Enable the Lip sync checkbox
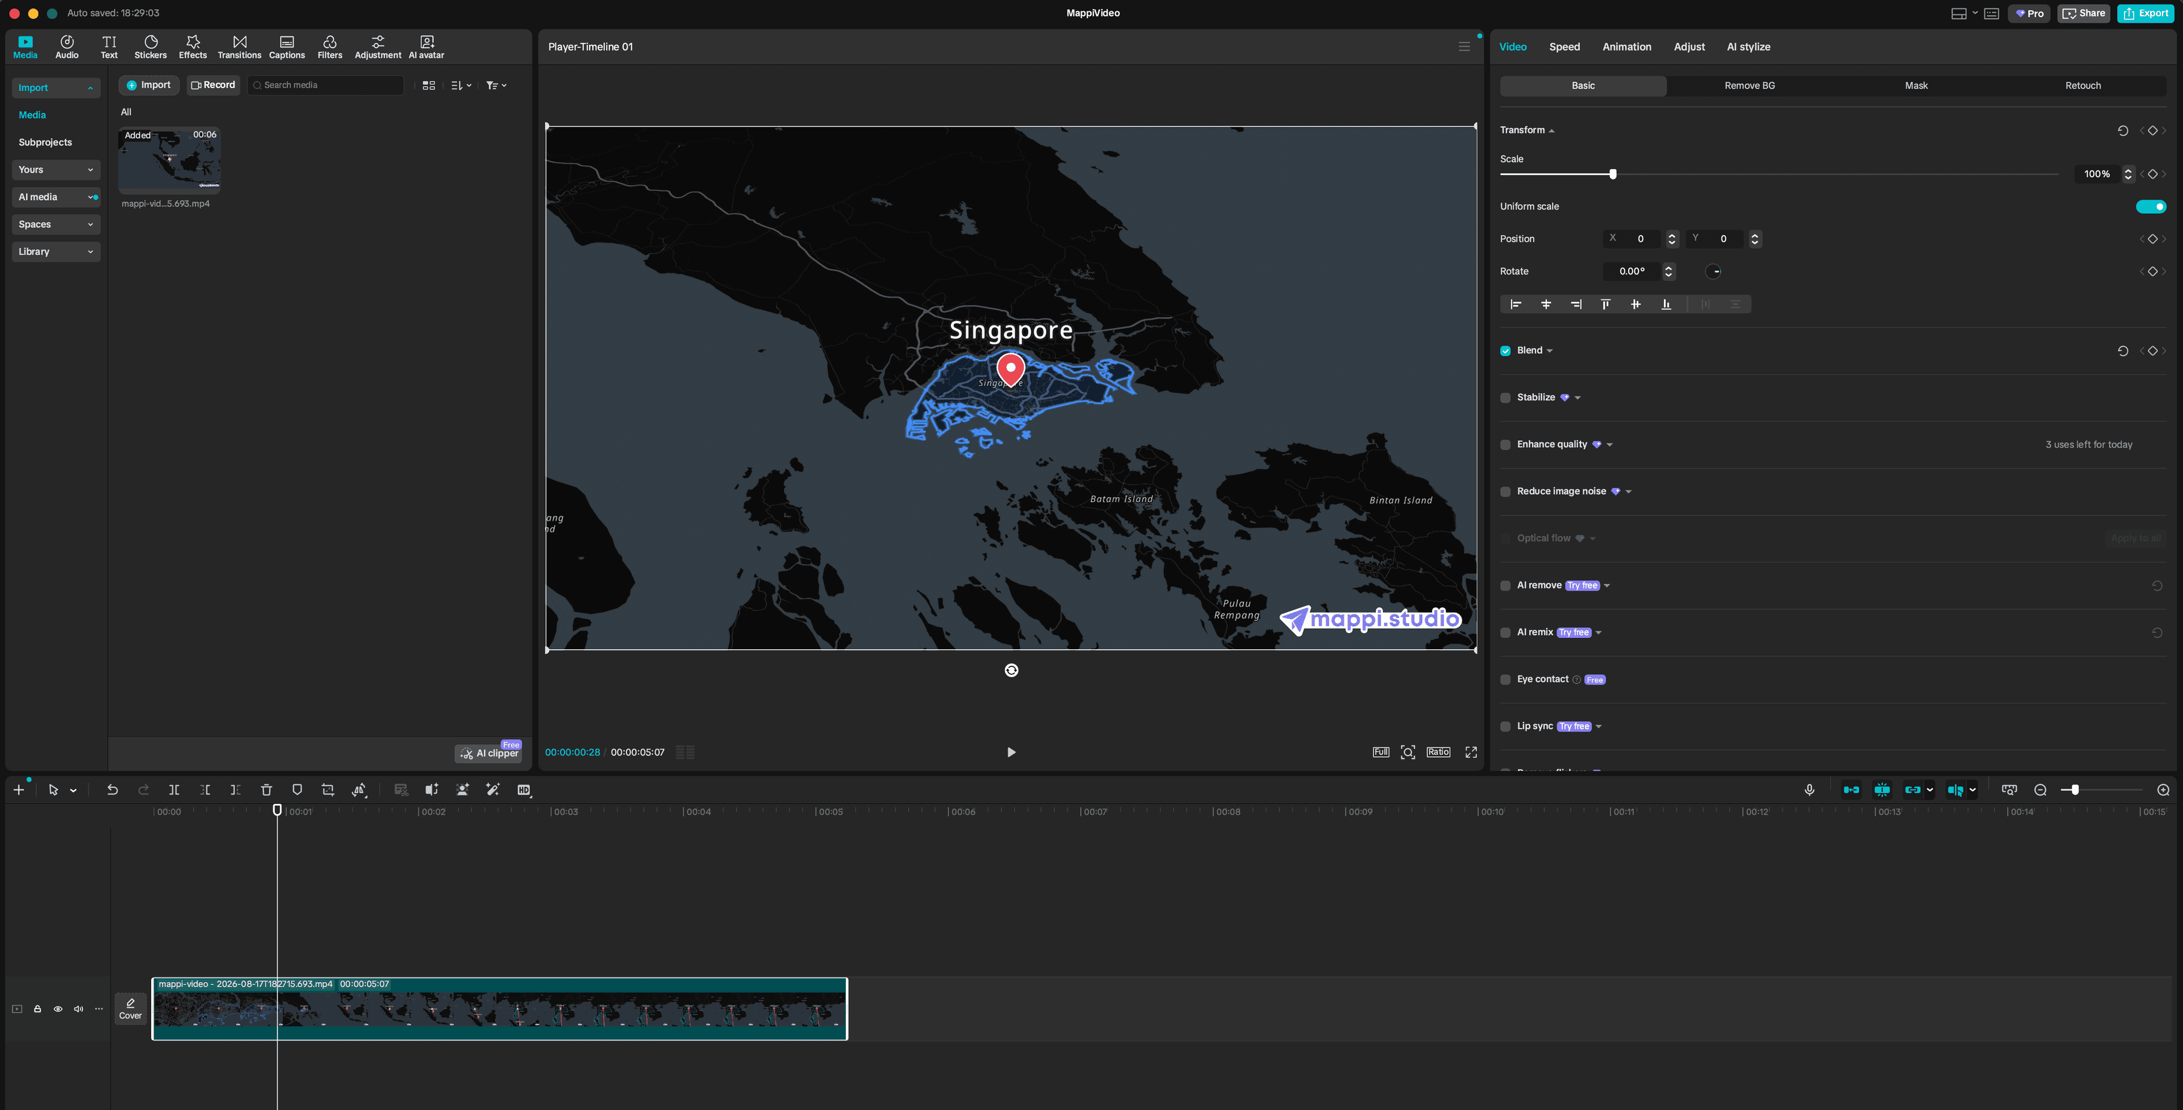This screenshot has width=2183, height=1110. [1505, 727]
